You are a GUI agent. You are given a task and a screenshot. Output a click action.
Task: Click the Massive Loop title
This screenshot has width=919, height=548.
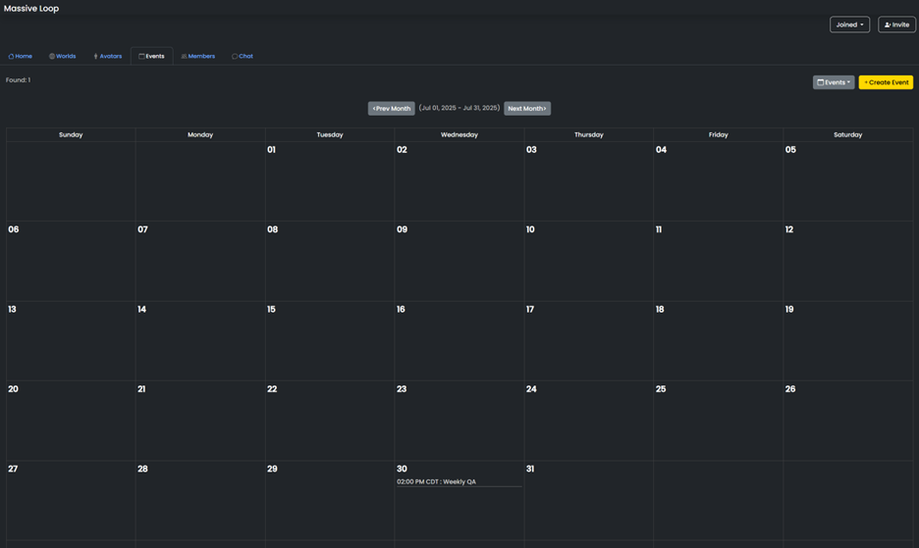click(31, 8)
